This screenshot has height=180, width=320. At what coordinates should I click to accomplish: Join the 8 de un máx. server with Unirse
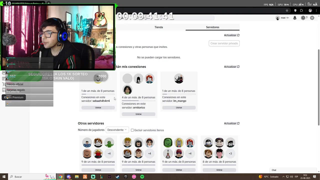coord(219,170)
